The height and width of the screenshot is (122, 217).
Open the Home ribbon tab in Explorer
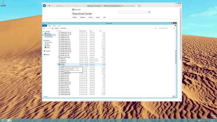click(x=50, y=26)
